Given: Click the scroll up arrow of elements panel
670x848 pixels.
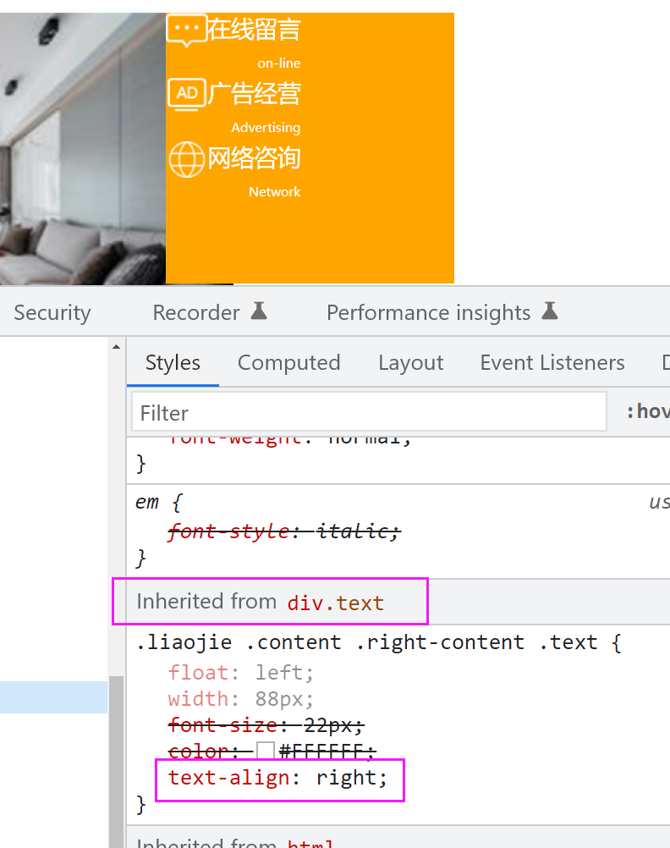Looking at the screenshot, I should coord(116,347).
